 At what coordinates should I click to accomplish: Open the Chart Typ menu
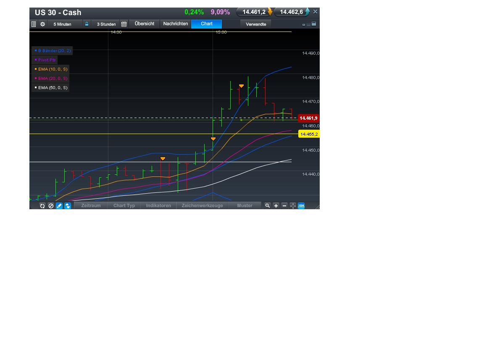[124, 205]
